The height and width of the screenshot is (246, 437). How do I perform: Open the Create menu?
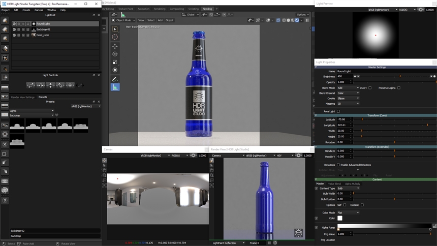tap(26, 10)
